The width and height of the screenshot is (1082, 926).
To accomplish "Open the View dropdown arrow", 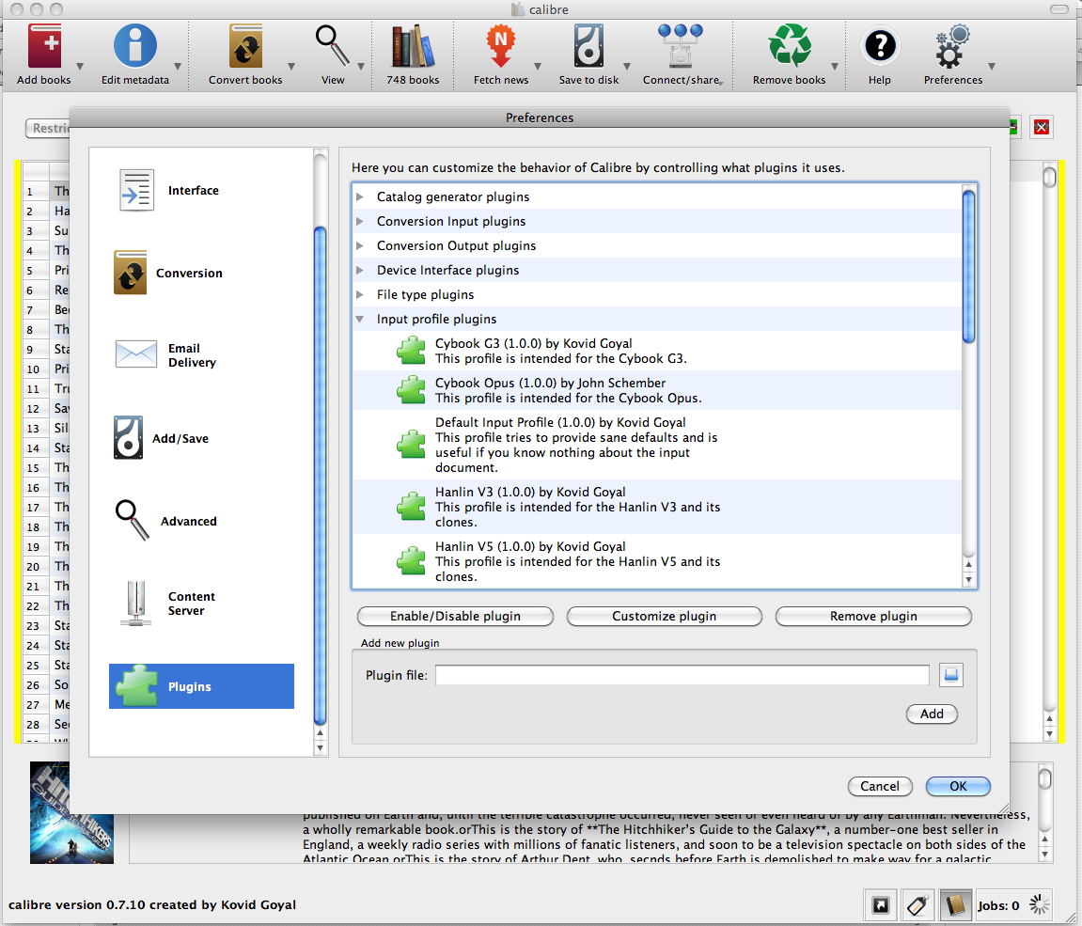I will tap(360, 66).
